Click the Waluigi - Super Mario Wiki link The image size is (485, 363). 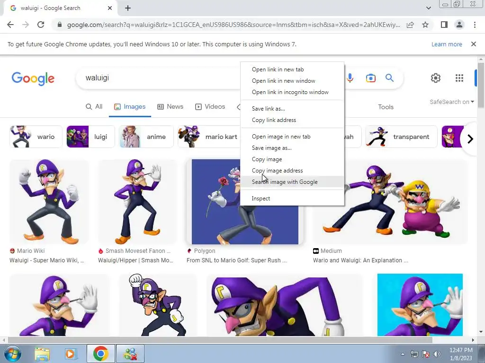[x=47, y=260]
